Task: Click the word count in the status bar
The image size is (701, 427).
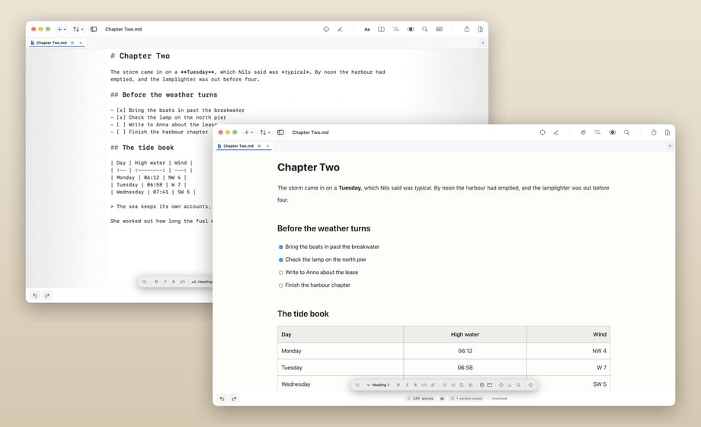Action: click(421, 398)
